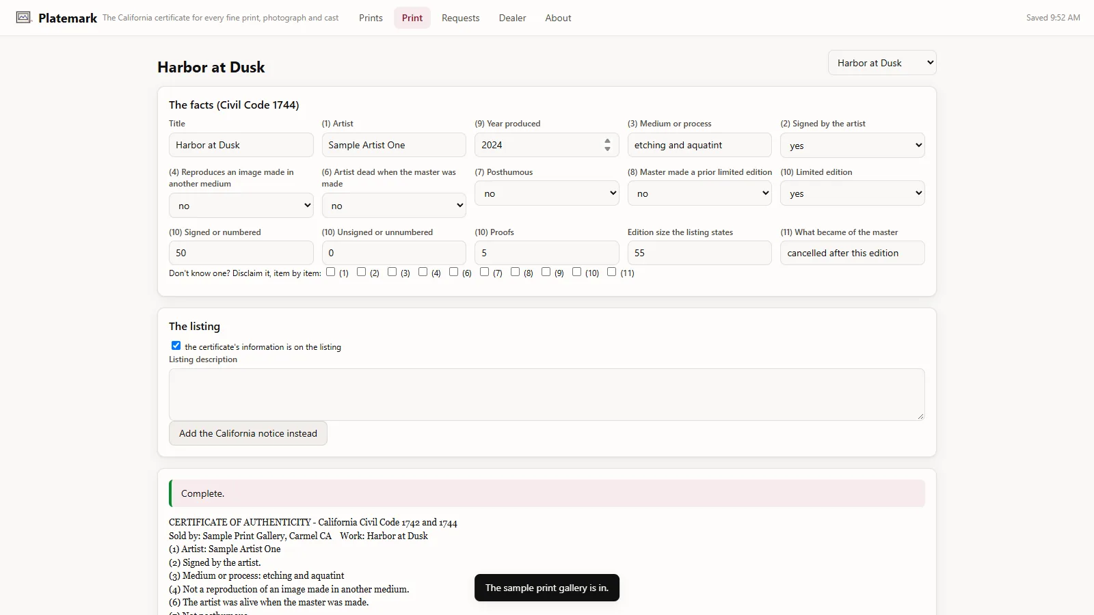Click the 'Sold by: Sample Print Gallery' line
Screen dimensions: 1094x615
(x=298, y=536)
